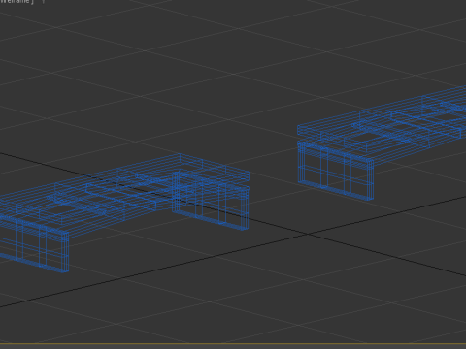Viewport: 466px width, 349px height.
Task: Open the Wireframe viewport shading label menu
Action: point(17,2)
